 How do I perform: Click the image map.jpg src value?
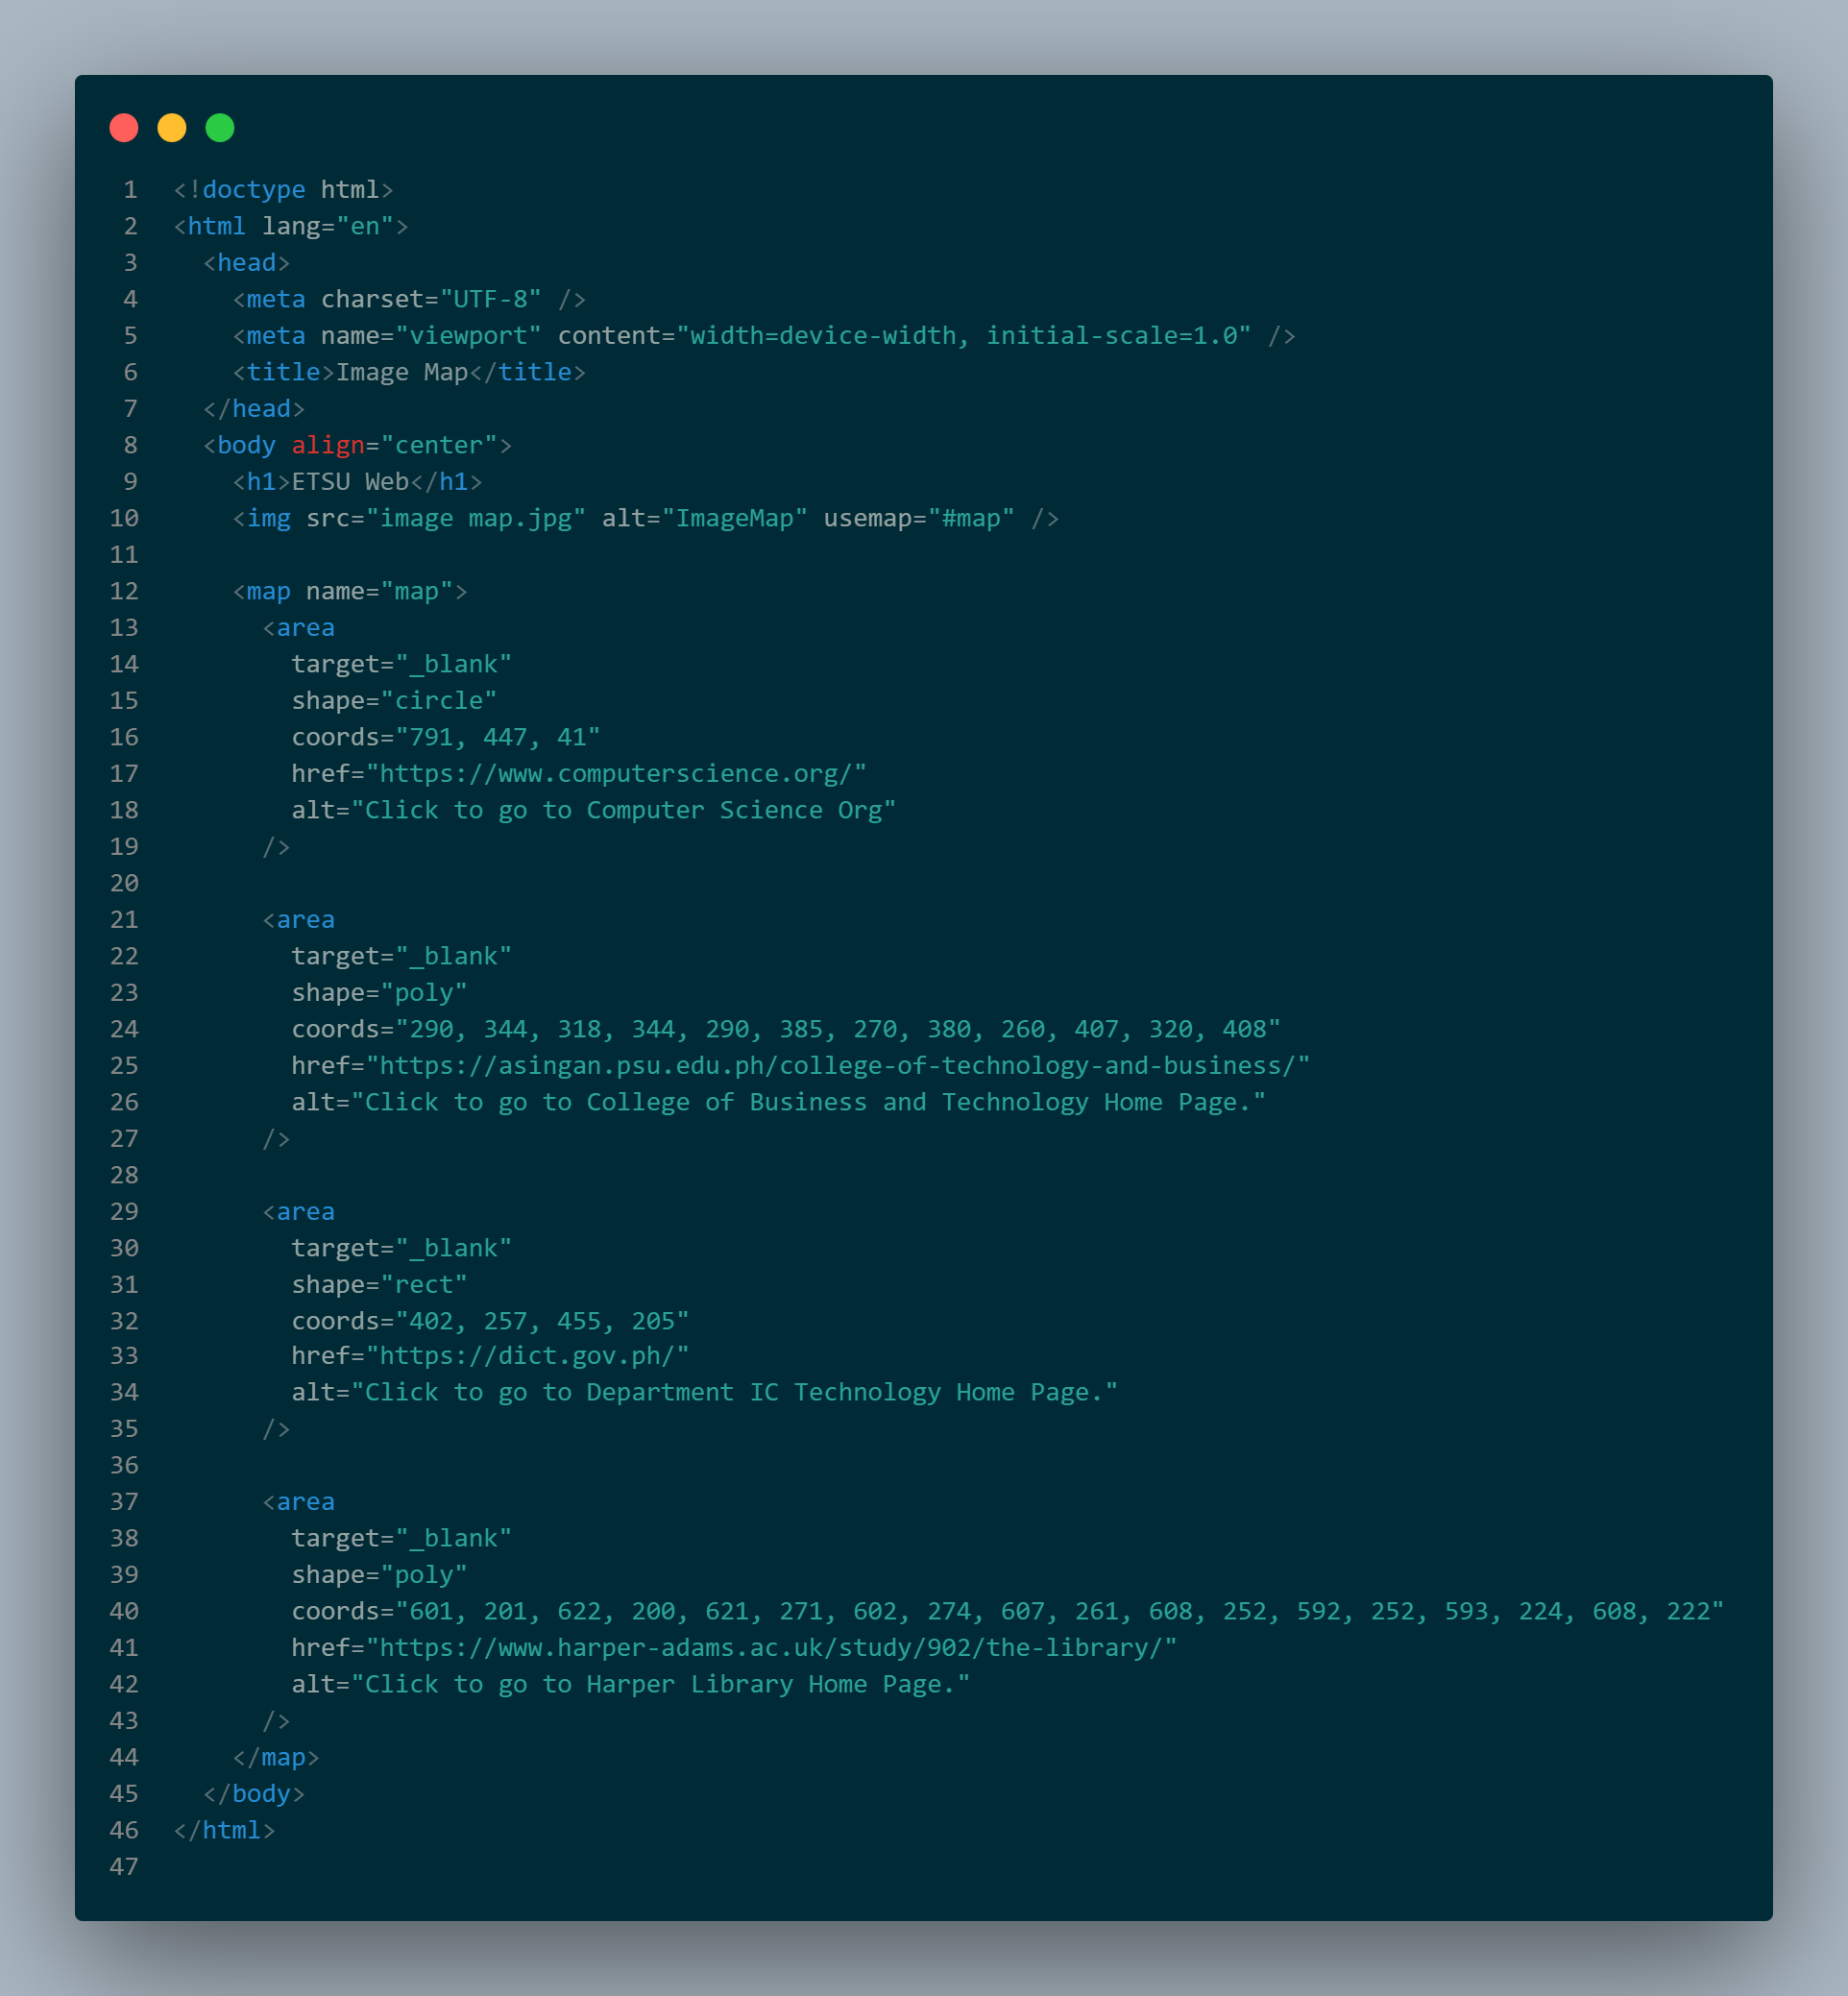coord(476,519)
